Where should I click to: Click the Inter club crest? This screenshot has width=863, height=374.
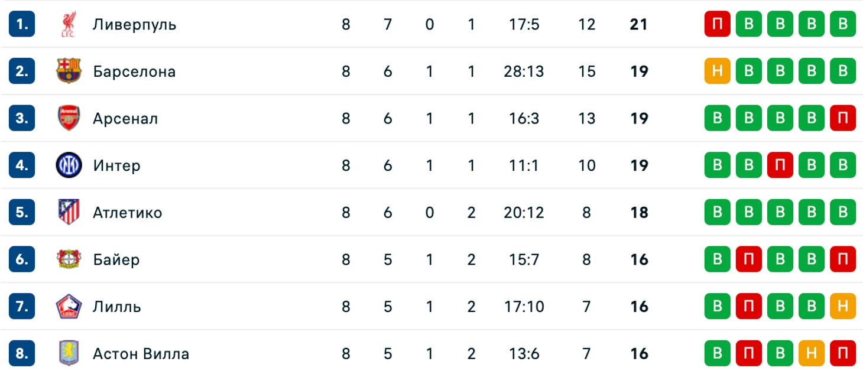69,165
